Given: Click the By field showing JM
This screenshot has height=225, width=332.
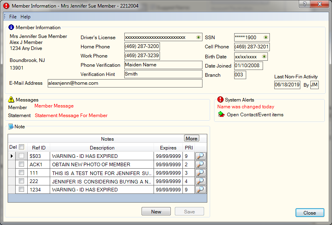Looking at the screenshot, I should 314,85.
